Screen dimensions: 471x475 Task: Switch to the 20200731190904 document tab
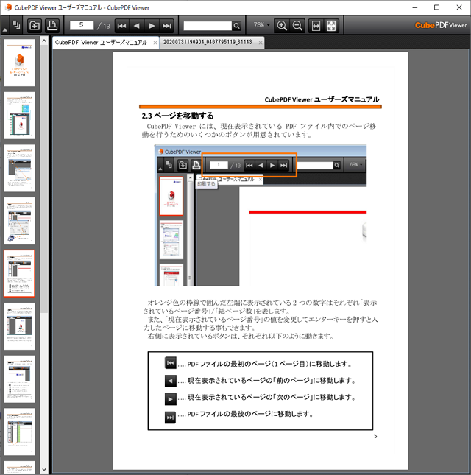click(x=208, y=42)
